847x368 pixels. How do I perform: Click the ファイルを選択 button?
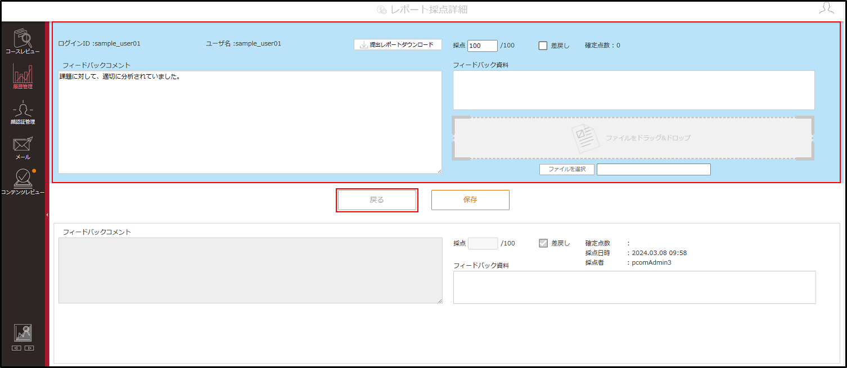tap(567, 169)
